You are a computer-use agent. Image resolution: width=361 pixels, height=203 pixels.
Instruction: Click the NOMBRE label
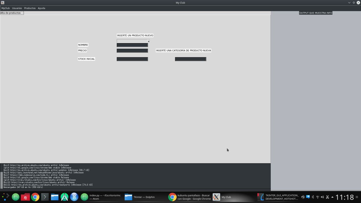[x=83, y=45]
